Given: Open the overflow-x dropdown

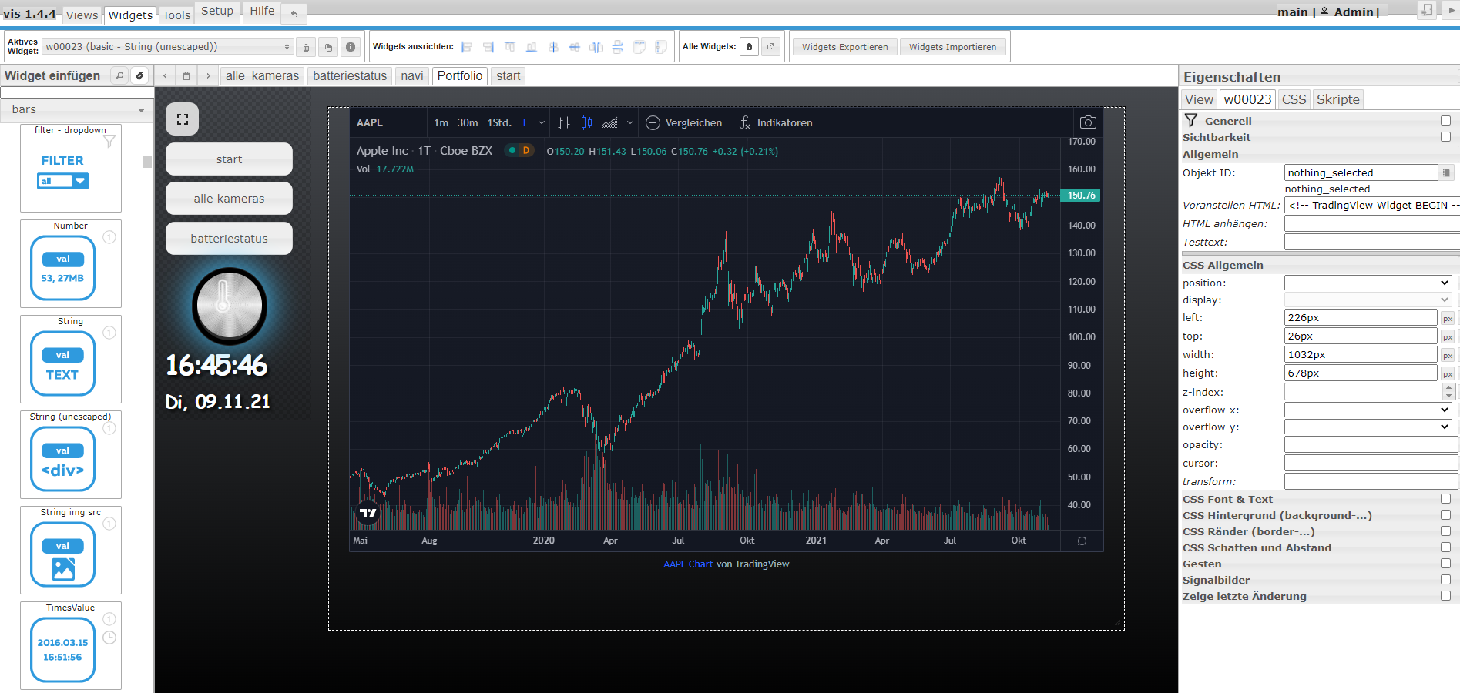Looking at the screenshot, I should point(1368,410).
